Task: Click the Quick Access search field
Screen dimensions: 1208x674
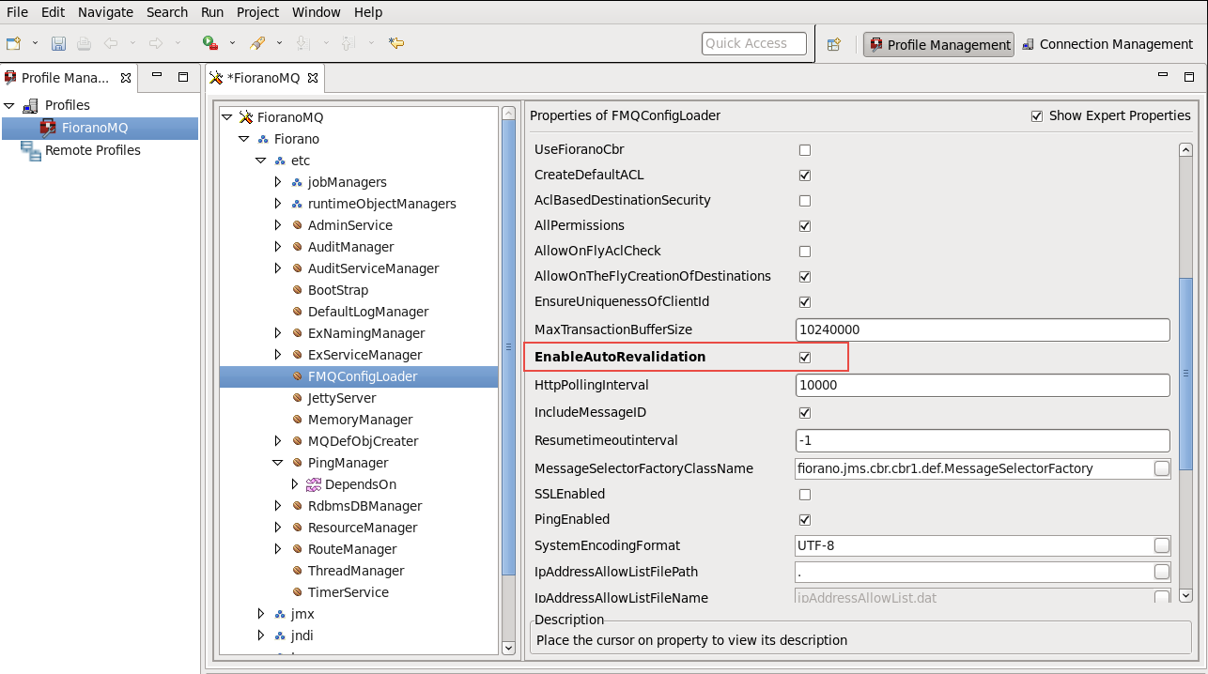Action: 754,43
